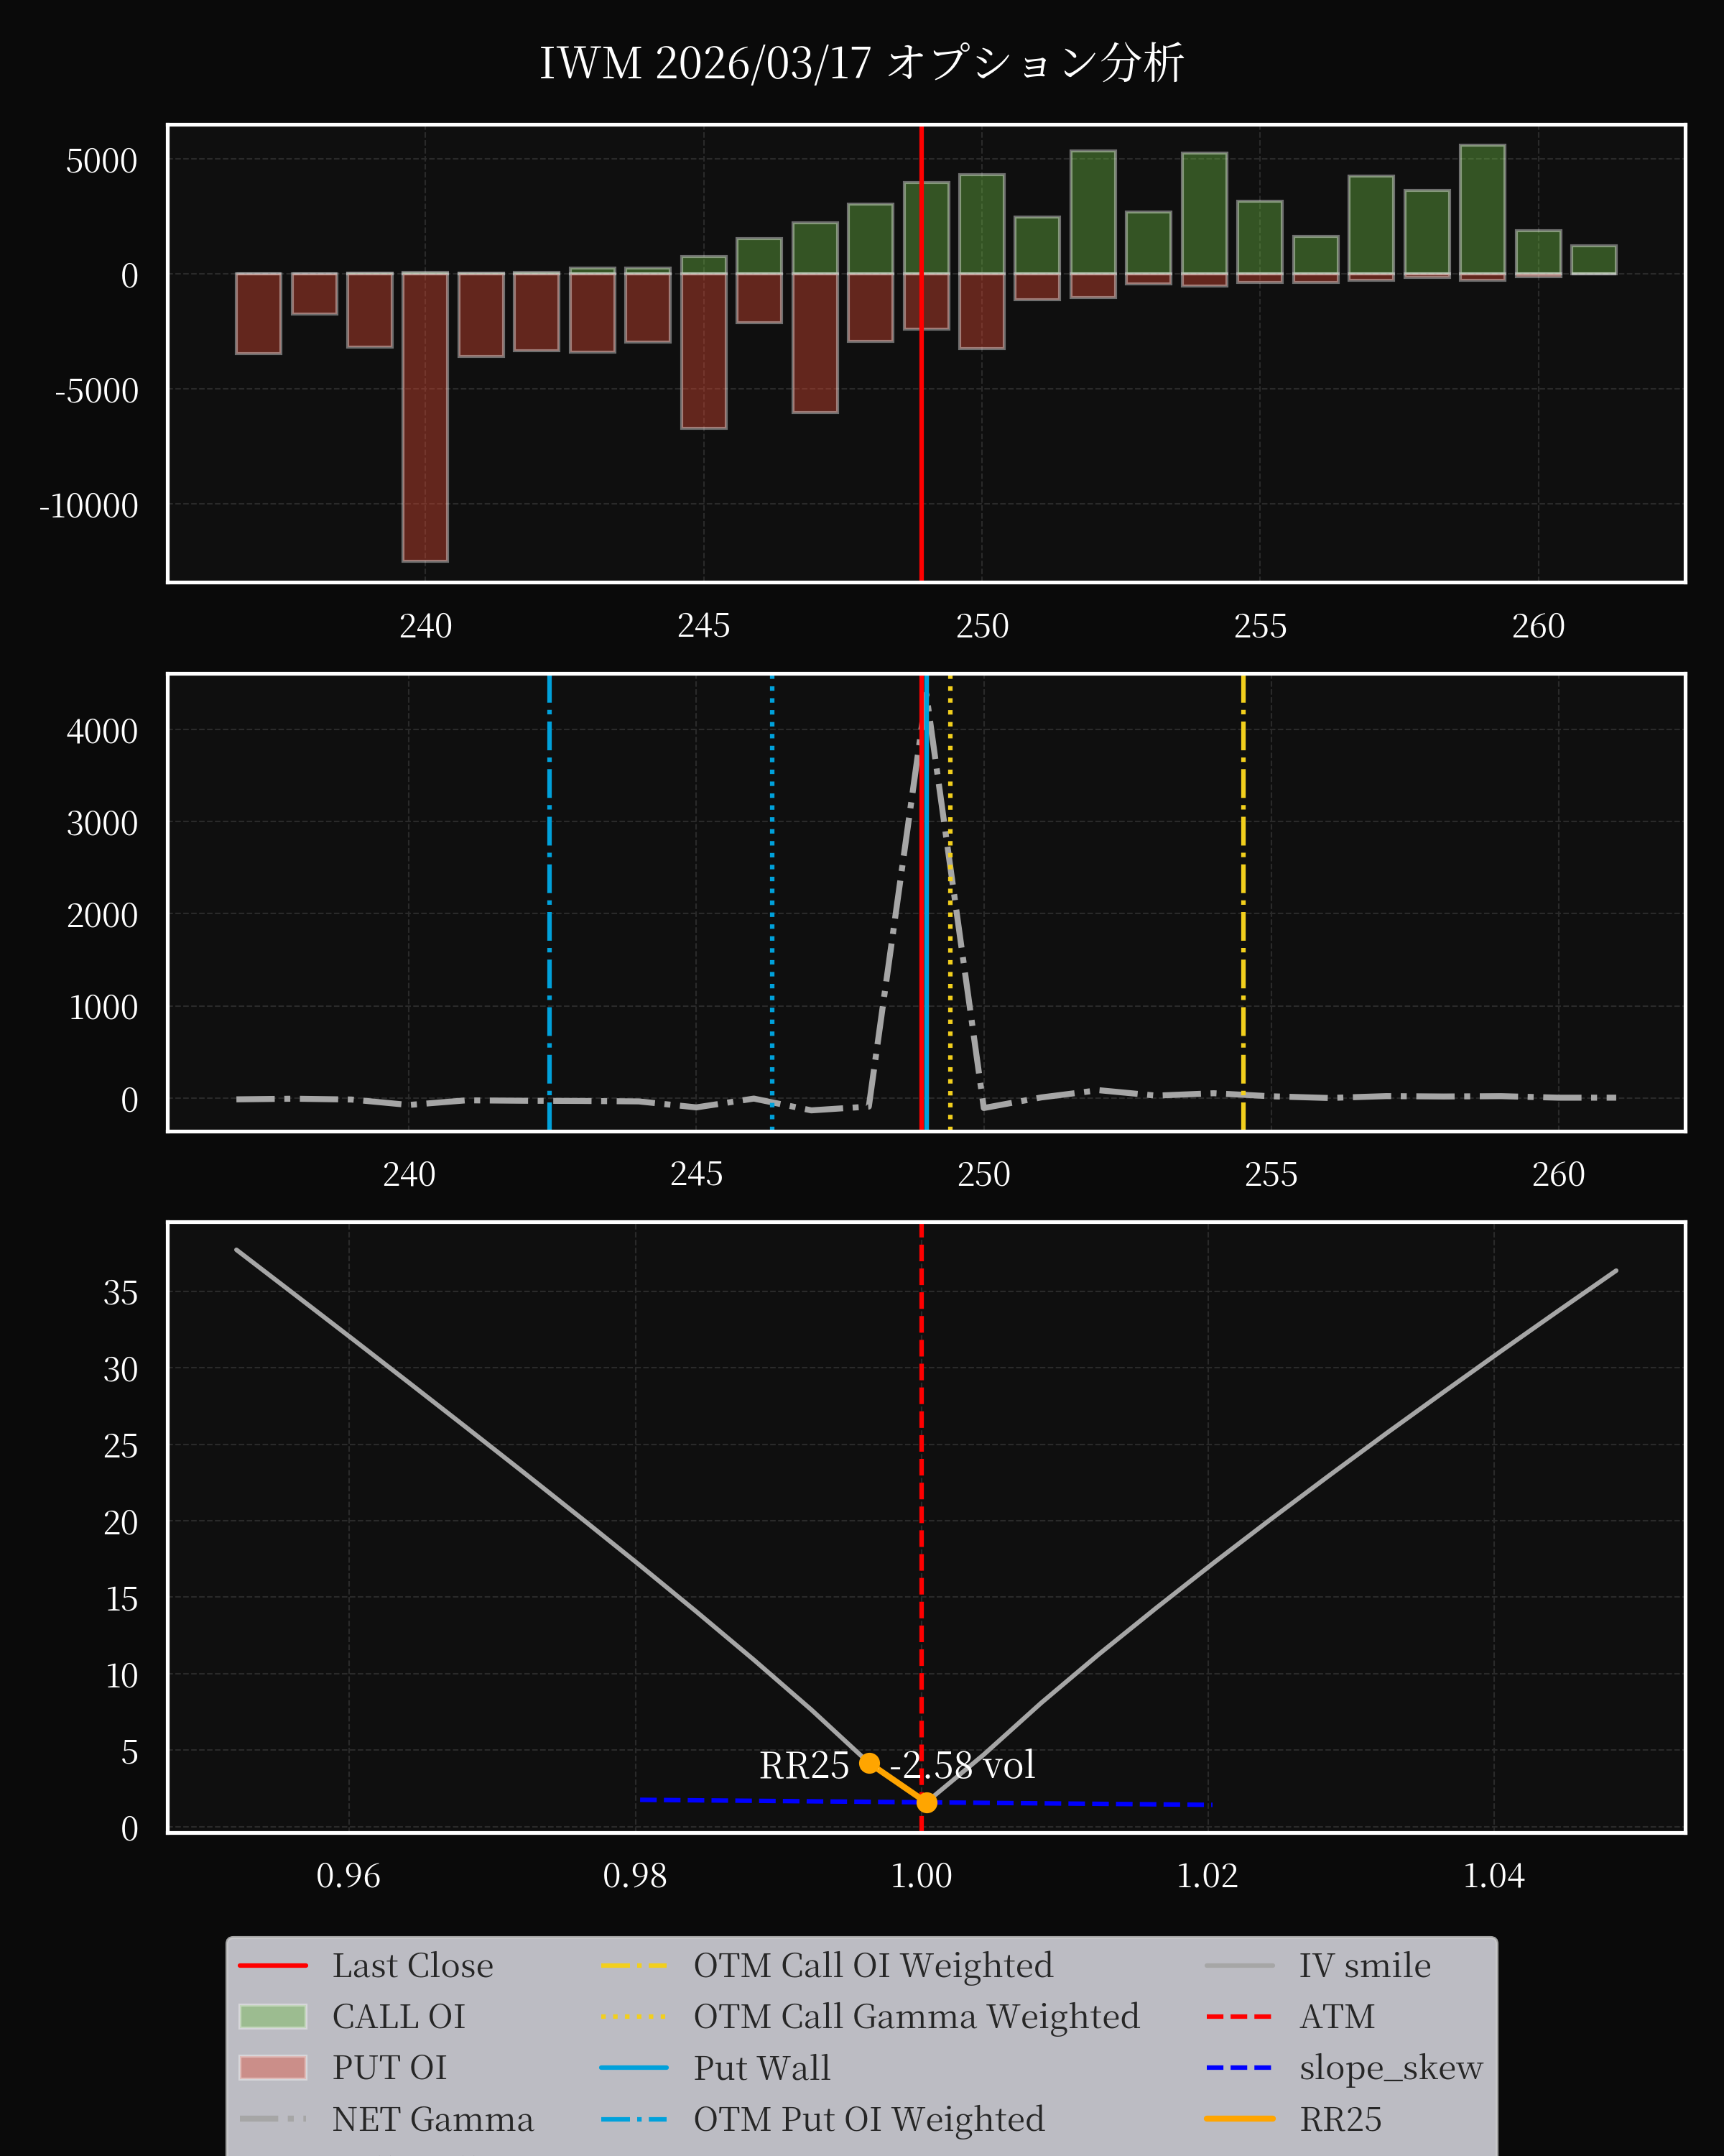The image size is (1724, 2156).
Task: Click the 'OTM Put OI Weighted' legend label
Action: 868,2118
